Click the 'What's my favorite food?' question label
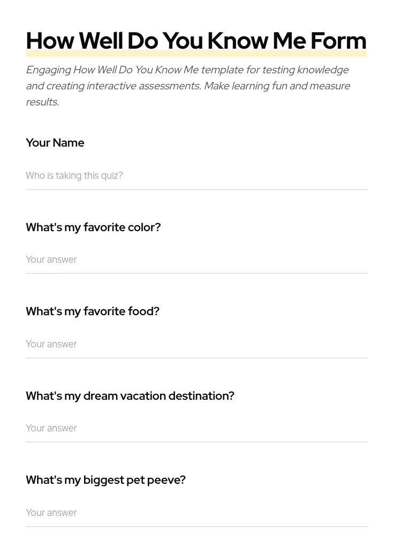This screenshot has width=394, height=548. pos(92,311)
